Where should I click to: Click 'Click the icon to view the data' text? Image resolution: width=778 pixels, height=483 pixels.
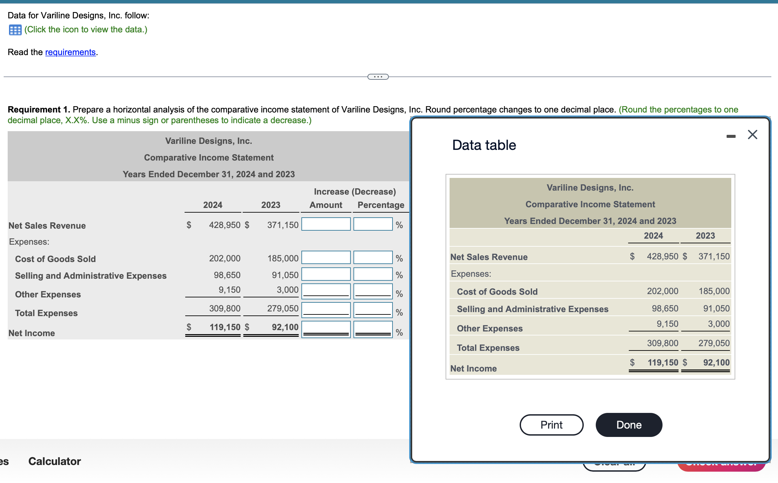pos(86,30)
